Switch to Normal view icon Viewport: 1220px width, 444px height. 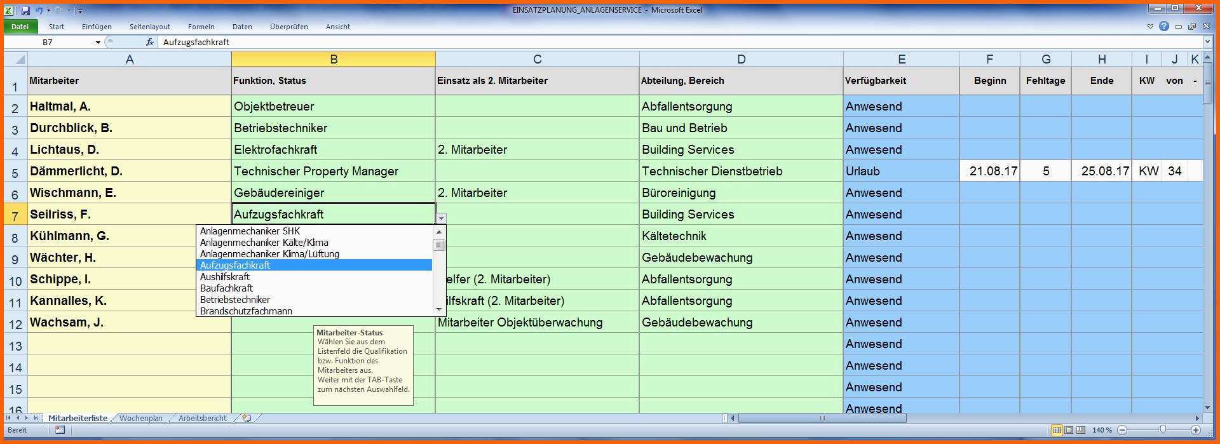click(1057, 430)
